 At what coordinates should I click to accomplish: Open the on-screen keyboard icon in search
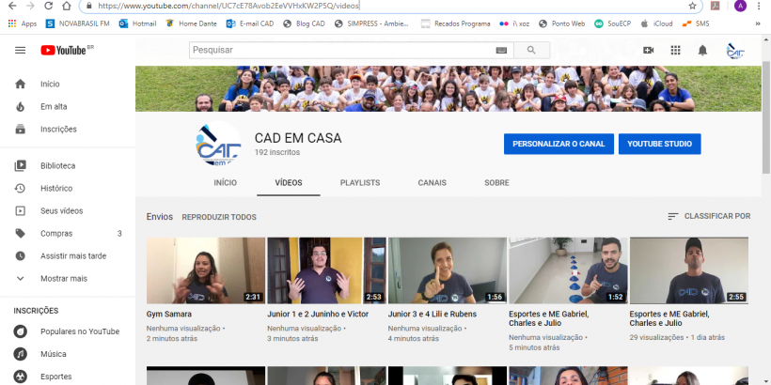(x=501, y=50)
